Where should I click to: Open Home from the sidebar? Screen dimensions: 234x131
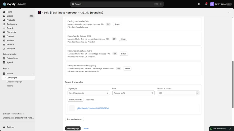(9, 12)
